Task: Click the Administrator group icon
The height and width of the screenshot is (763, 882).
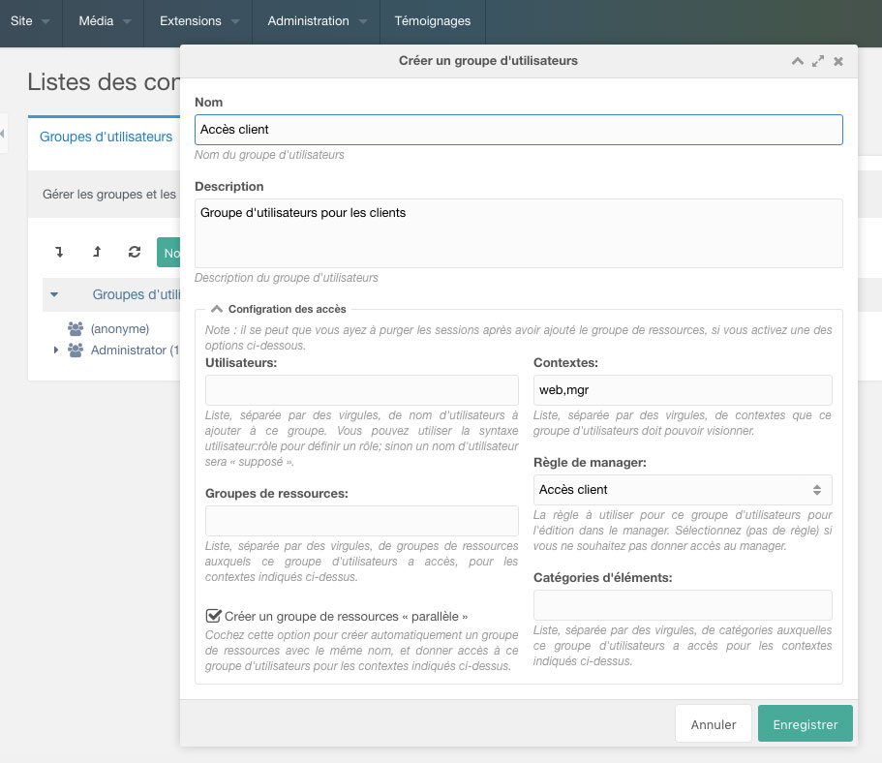Action: [x=76, y=350]
